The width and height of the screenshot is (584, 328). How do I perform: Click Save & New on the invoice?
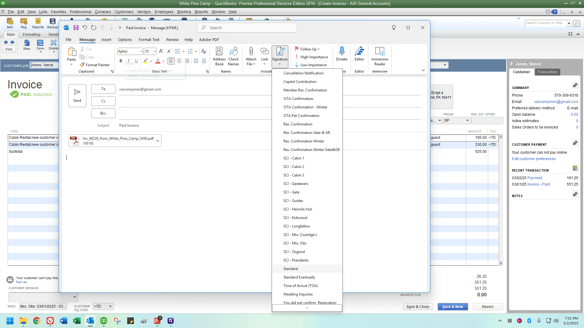pos(453,307)
